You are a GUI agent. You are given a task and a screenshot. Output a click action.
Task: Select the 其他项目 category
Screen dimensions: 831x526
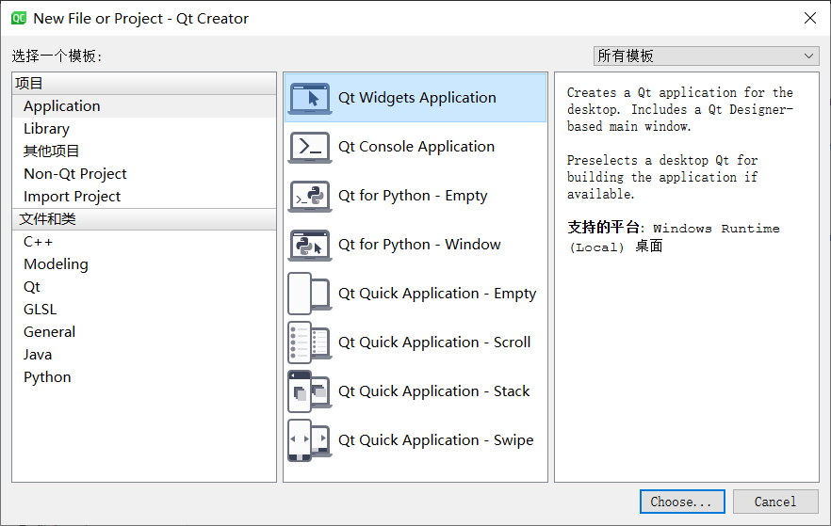(x=144, y=151)
